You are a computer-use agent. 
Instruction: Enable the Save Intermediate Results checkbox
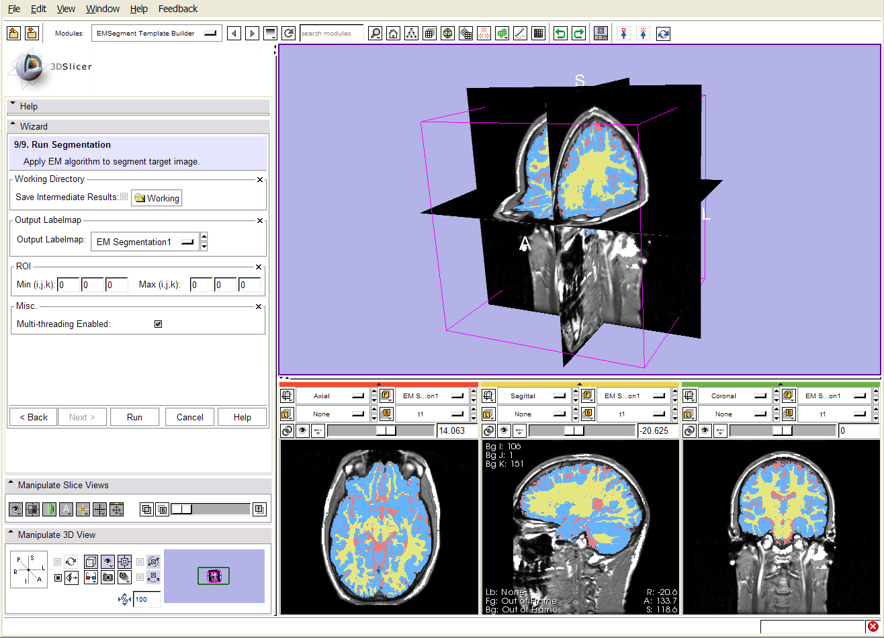pyautogui.click(x=124, y=197)
